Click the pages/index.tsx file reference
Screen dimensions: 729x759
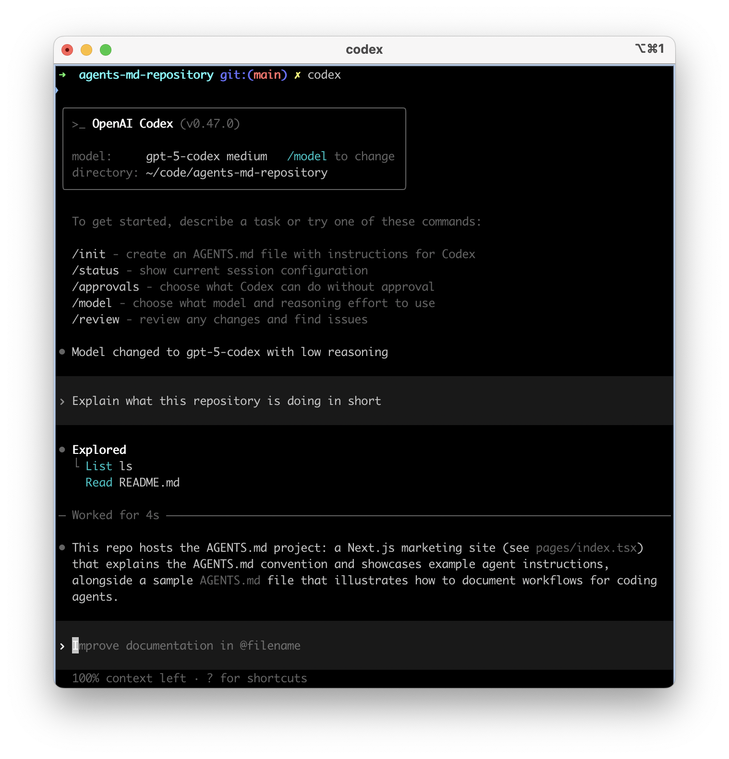coord(586,548)
